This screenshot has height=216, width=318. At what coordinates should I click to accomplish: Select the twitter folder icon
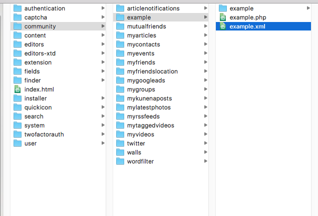tap(120, 143)
